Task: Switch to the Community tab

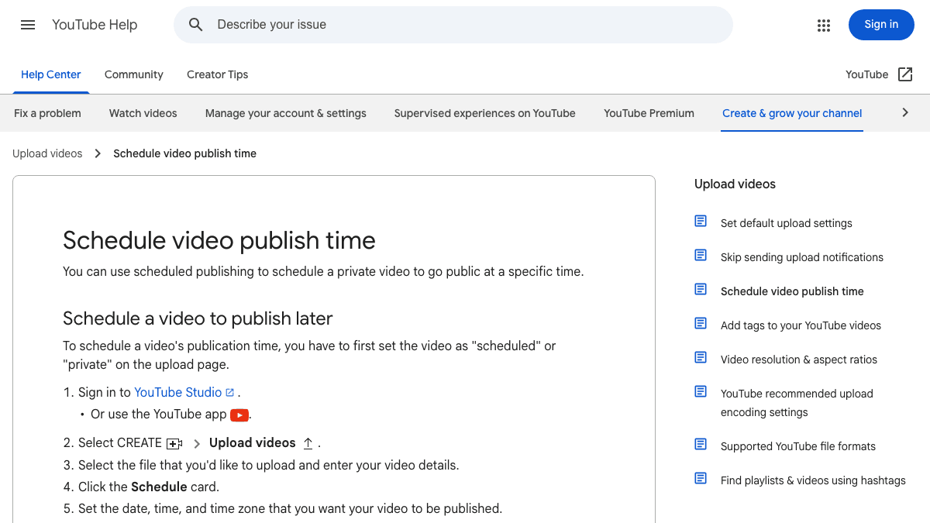Action: click(x=134, y=74)
